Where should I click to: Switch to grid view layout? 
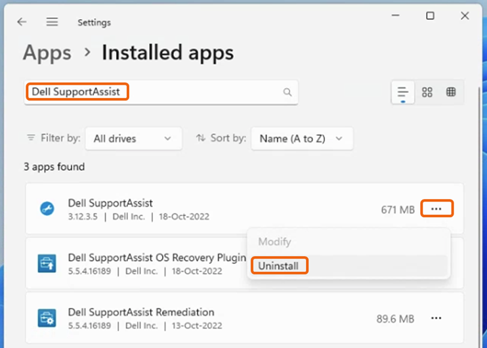point(427,93)
